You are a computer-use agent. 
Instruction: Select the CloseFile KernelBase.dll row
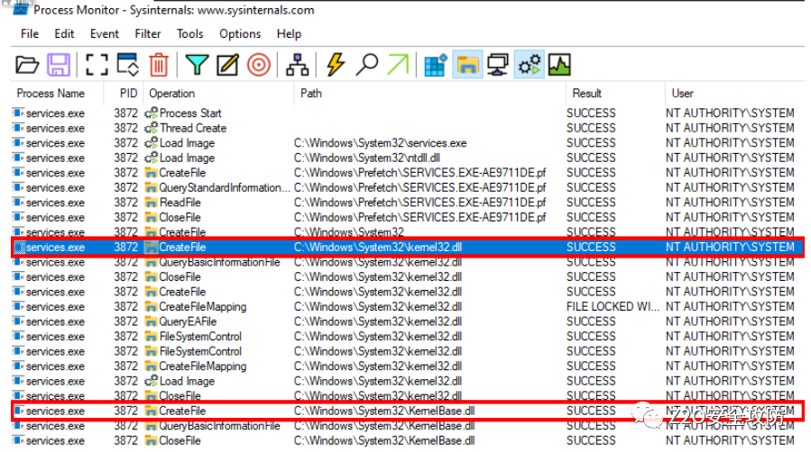tap(408, 441)
